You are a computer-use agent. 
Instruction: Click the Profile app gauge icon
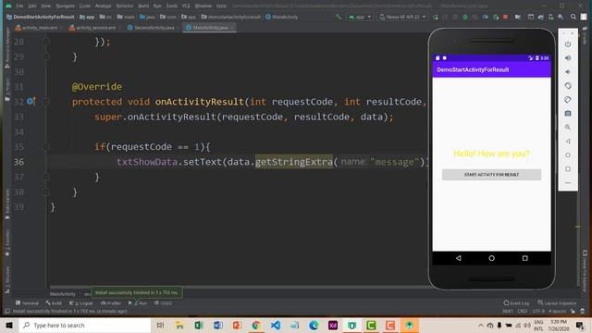[485, 17]
